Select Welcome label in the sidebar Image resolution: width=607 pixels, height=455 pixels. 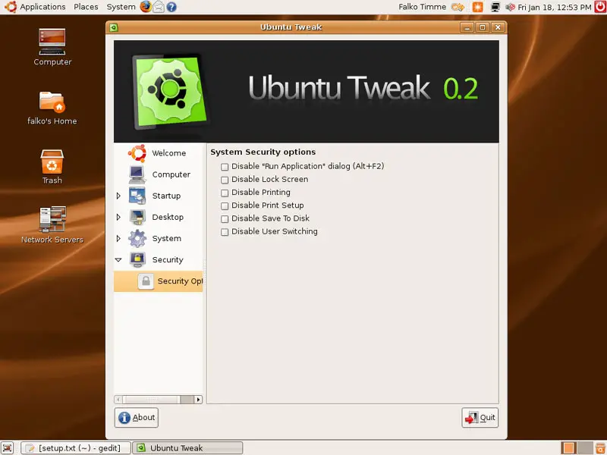click(x=168, y=153)
